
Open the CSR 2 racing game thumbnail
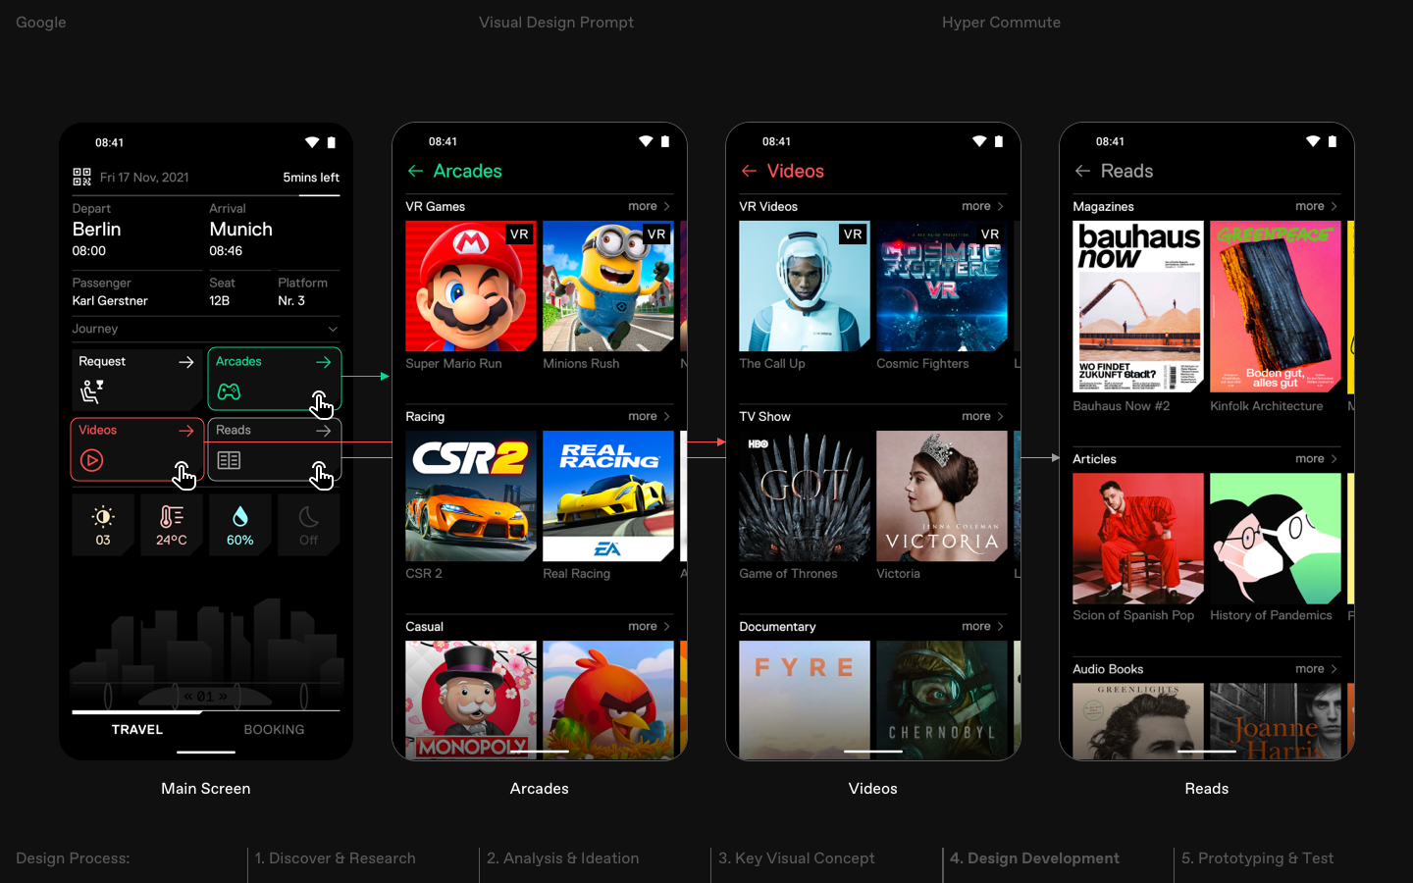click(x=471, y=495)
